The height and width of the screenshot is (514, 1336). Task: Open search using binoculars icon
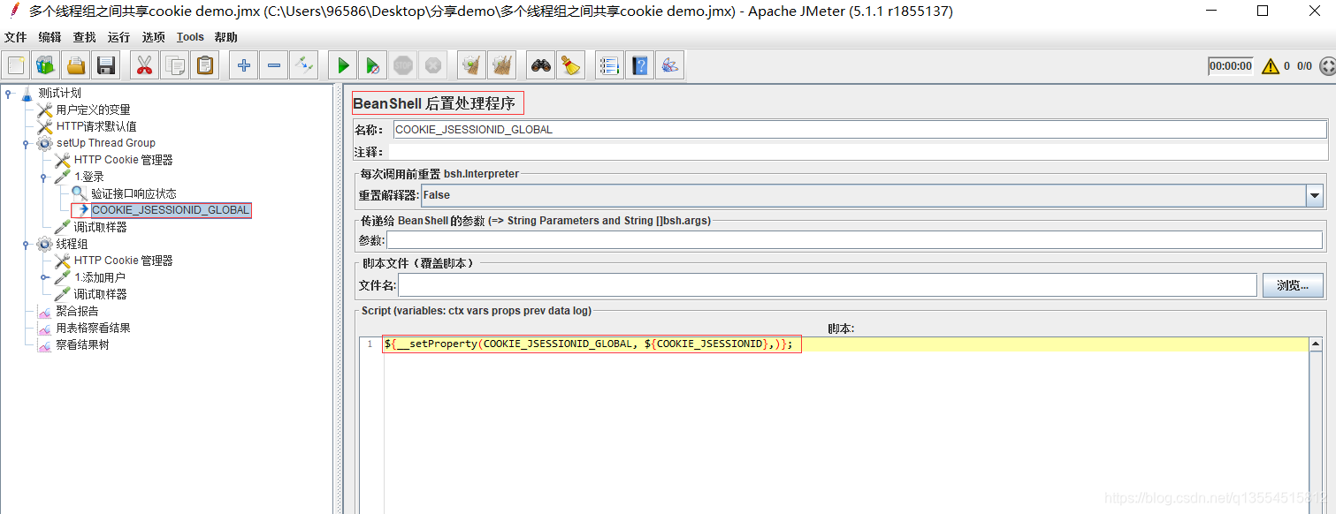click(541, 65)
